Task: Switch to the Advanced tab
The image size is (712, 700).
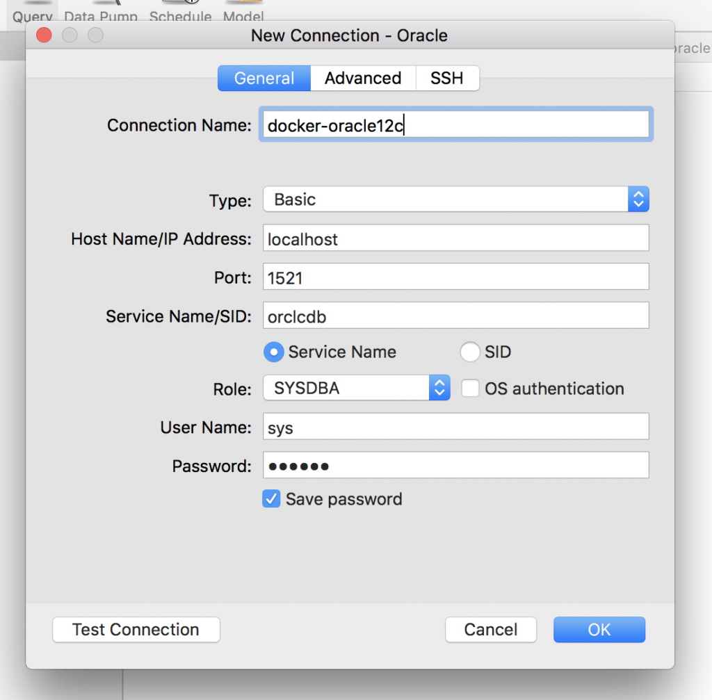Action: (363, 79)
